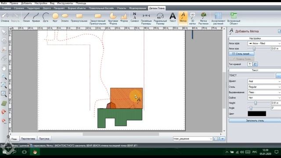Select the Закругленный Прямоугольник tool
This screenshot has height=158, width=281.
(97, 18)
